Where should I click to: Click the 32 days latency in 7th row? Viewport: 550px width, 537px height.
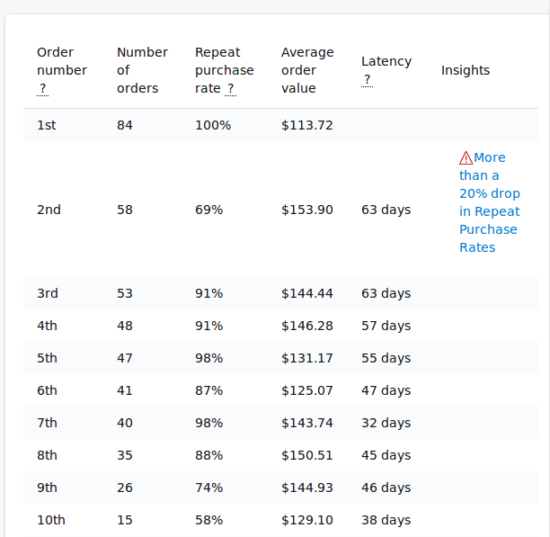point(386,424)
